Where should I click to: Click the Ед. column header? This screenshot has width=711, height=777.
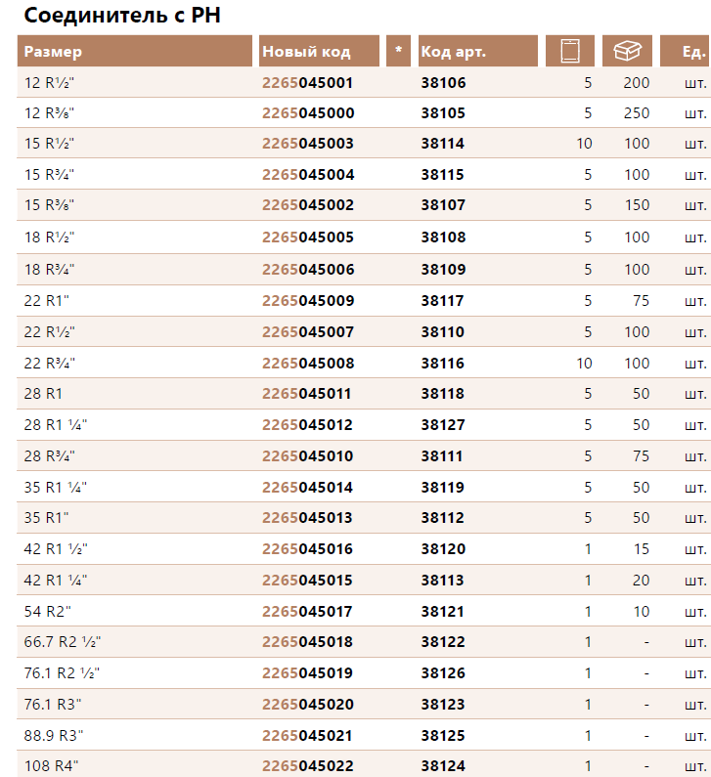686,51
